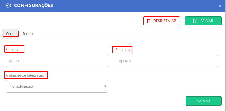Save settings using the bottom SALVAR button
The width and height of the screenshot is (226, 111).
click(x=204, y=101)
